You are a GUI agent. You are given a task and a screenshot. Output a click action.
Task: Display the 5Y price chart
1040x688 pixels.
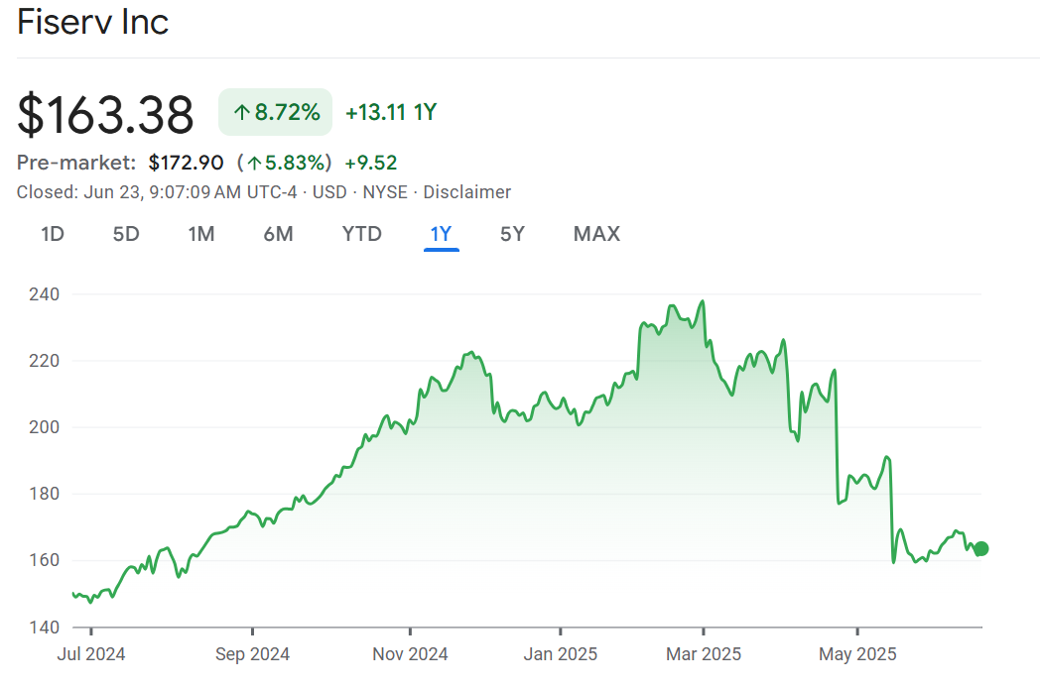512,234
